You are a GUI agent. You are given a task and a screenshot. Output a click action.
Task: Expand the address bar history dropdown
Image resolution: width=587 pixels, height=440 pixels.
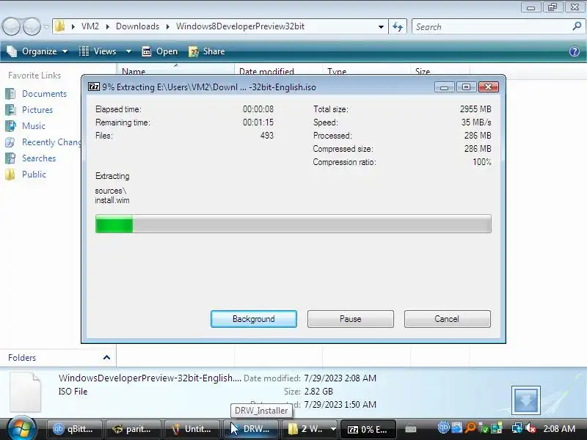[x=381, y=26]
